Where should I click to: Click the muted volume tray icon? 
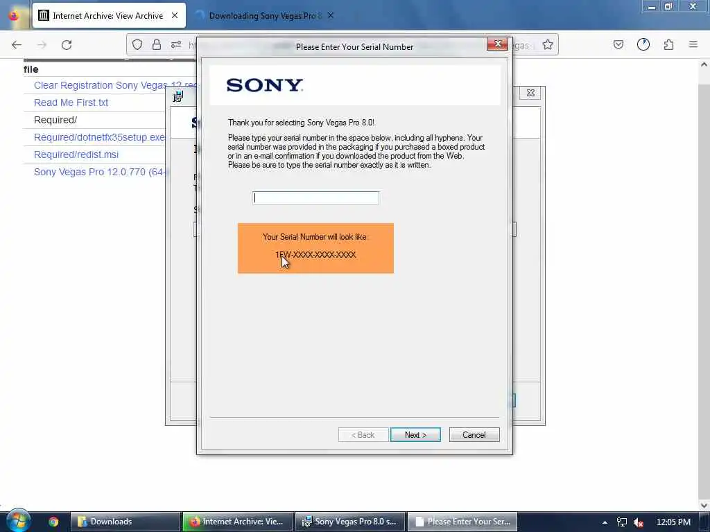(639, 522)
